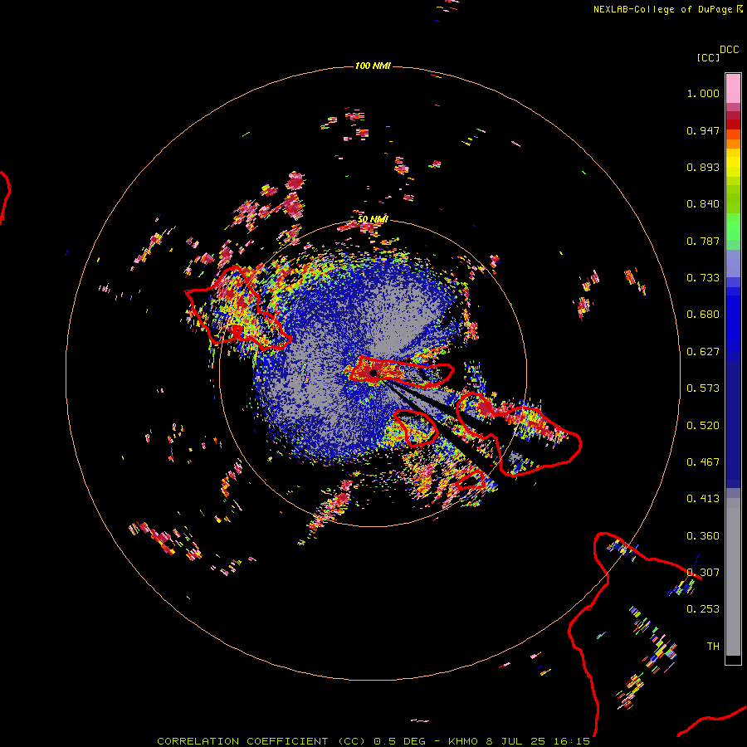The image size is (747, 747).
Task: Click the TH threshold label
Action: (x=713, y=647)
